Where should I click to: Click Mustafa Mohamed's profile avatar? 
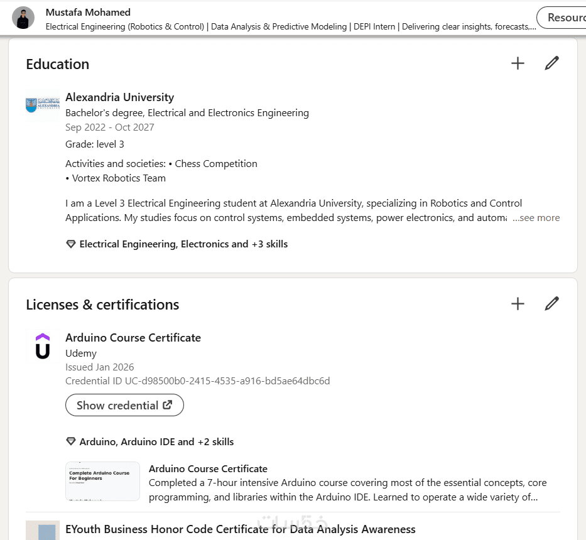(23, 18)
